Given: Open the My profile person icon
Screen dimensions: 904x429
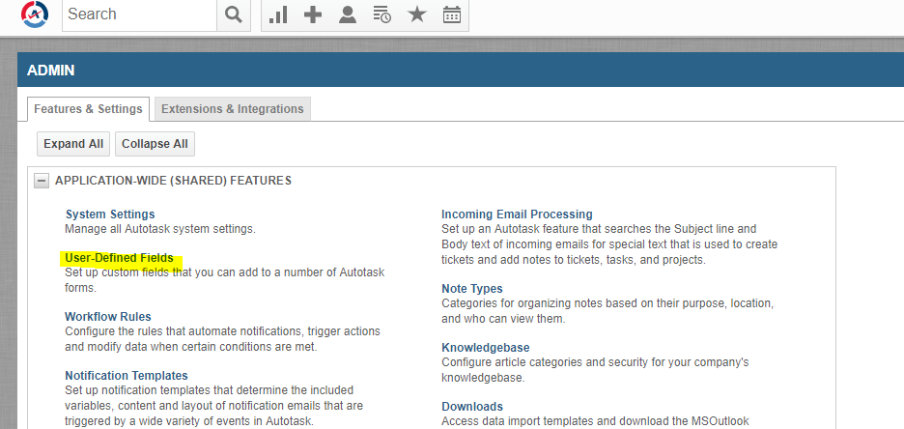Looking at the screenshot, I should (x=348, y=14).
